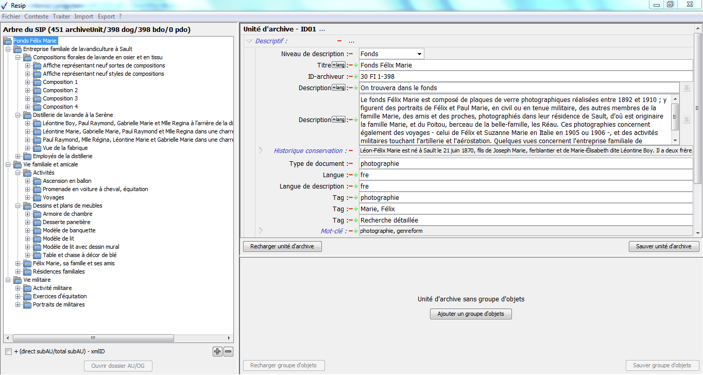Toggle the subAU/xmlID display checkbox

click(x=8, y=352)
